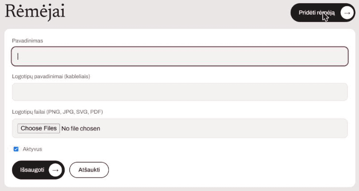Click the Pridėti rėmėją button label
The height and width of the screenshot is (191, 359).
[317, 13]
